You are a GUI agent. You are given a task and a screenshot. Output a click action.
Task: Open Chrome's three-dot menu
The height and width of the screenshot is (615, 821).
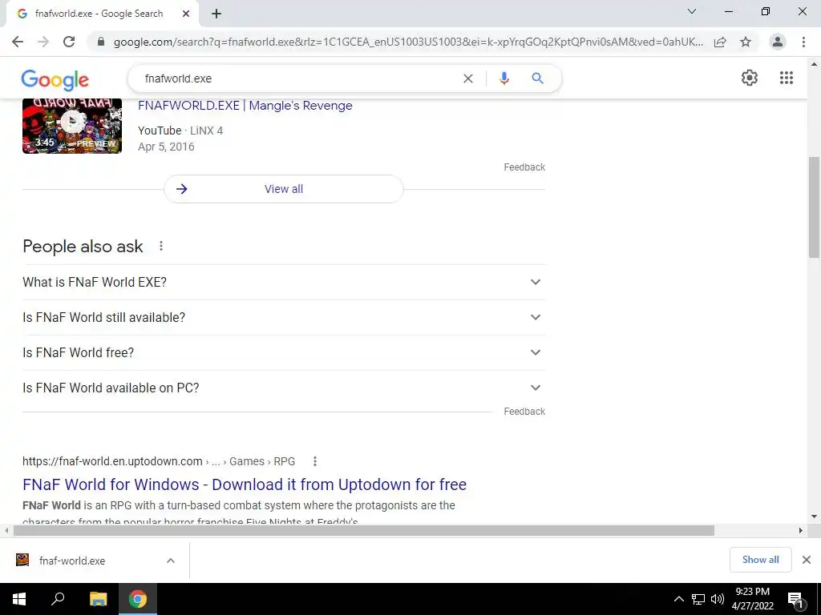[803, 42]
